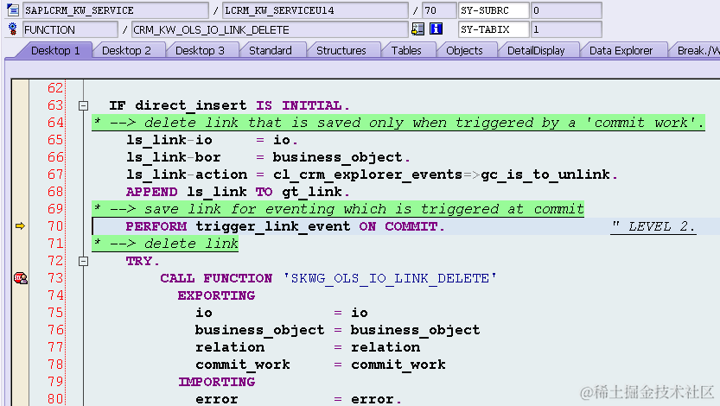Click 'SKWG_OLS_IO_LINK_DELETE' function name
720x406 pixels.
click(390, 278)
